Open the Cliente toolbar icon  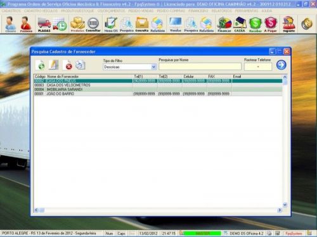(x=10, y=24)
